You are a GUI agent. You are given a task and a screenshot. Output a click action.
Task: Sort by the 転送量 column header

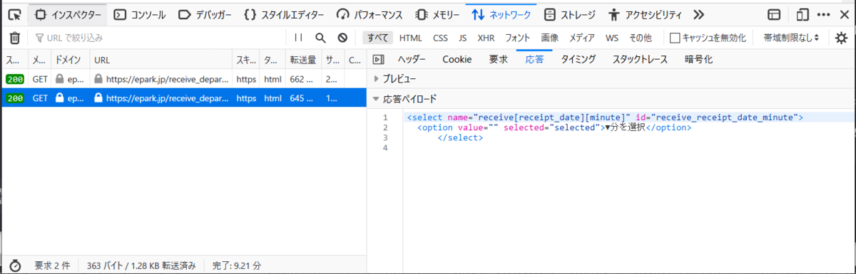[x=304, y=60]
